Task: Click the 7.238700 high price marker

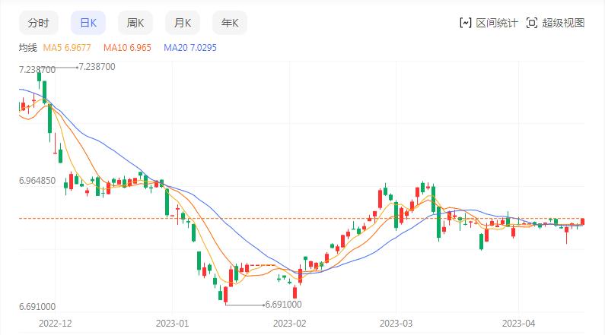Action: pos(97,67)
